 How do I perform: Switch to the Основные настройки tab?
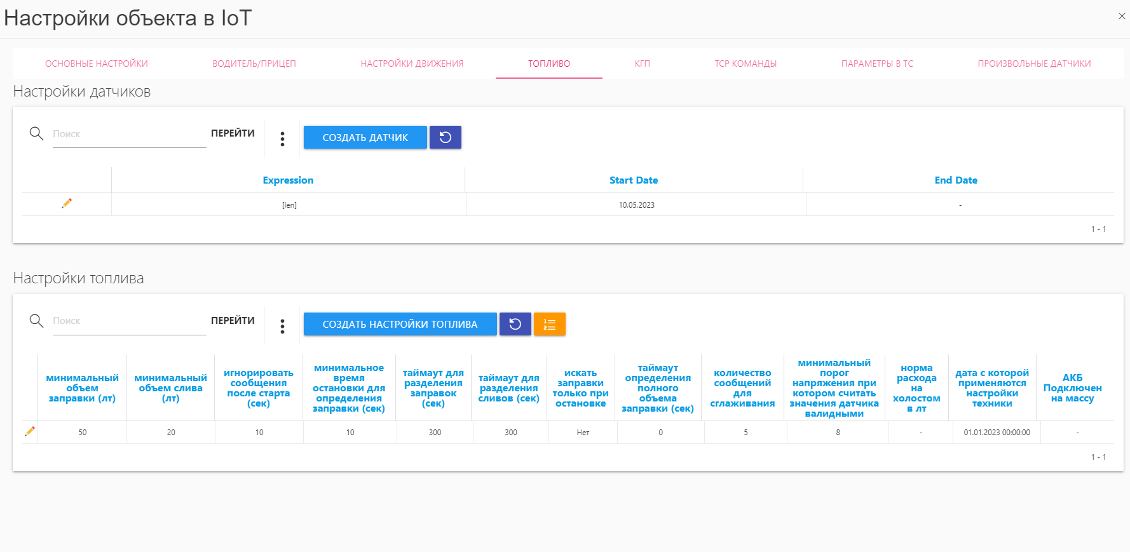(x=97, y=64)
